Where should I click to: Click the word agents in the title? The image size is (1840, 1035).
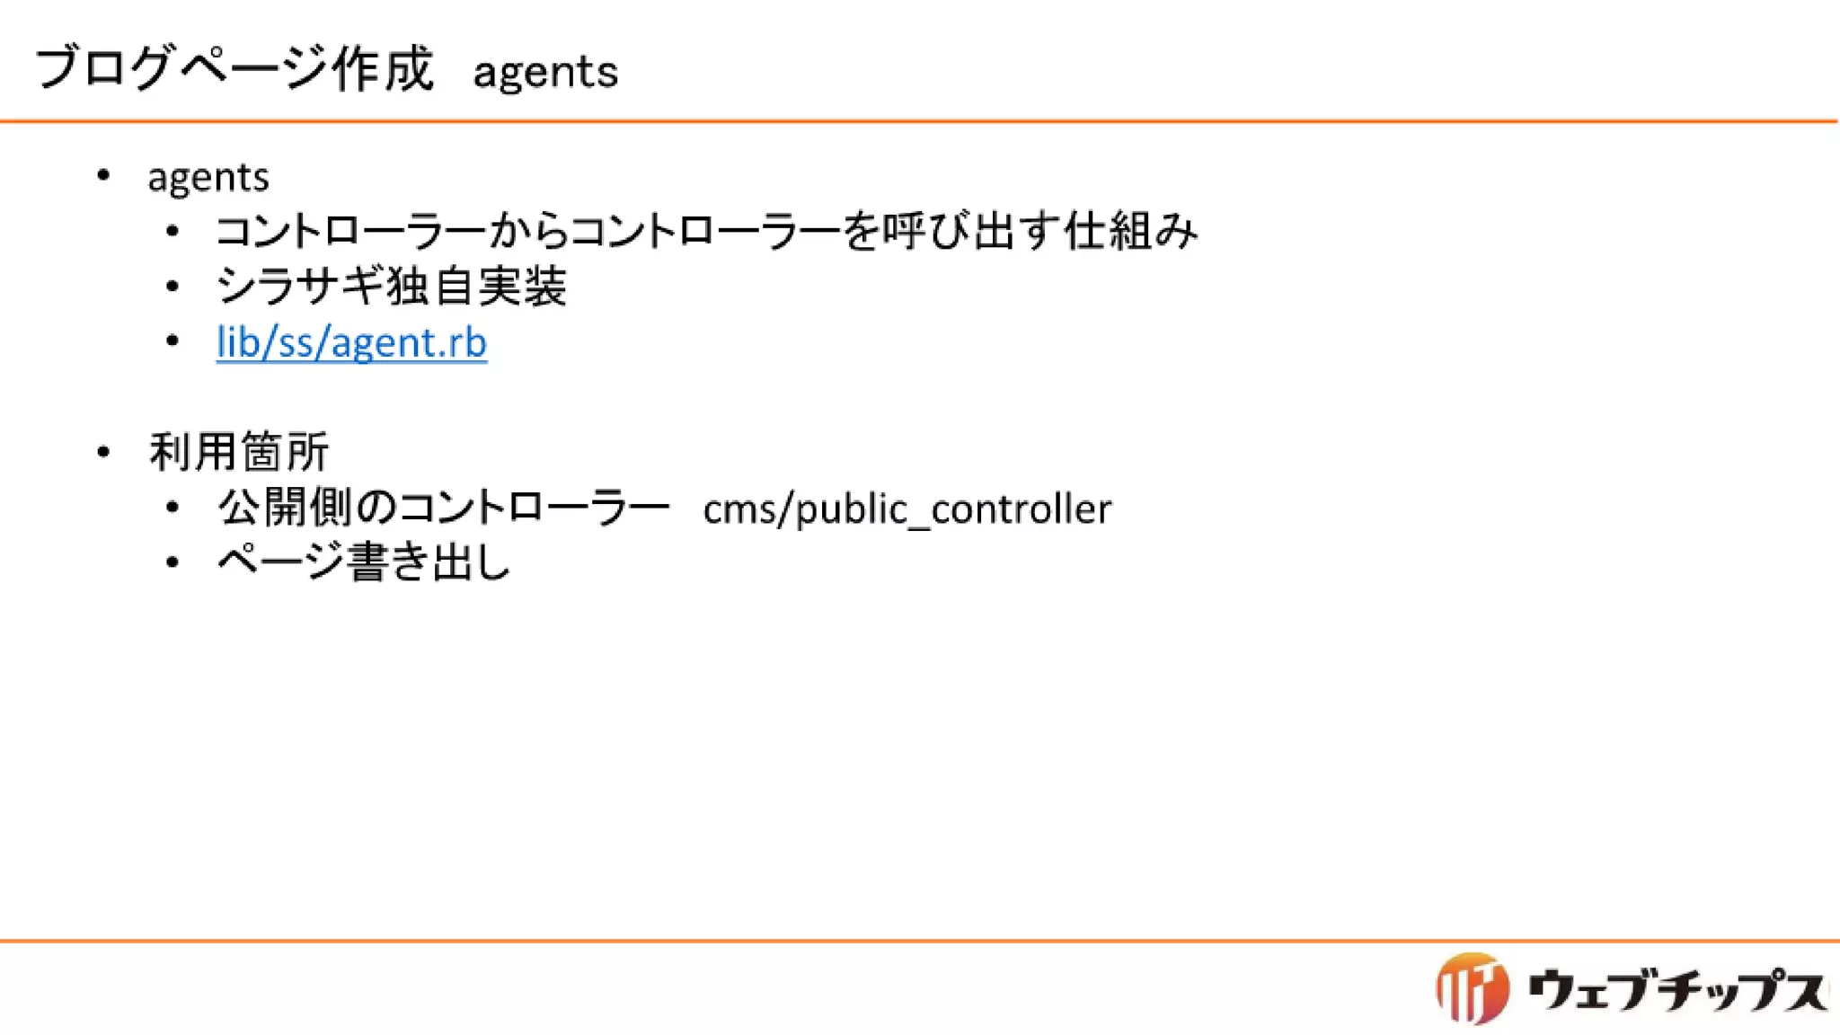(x=545, y=72)
